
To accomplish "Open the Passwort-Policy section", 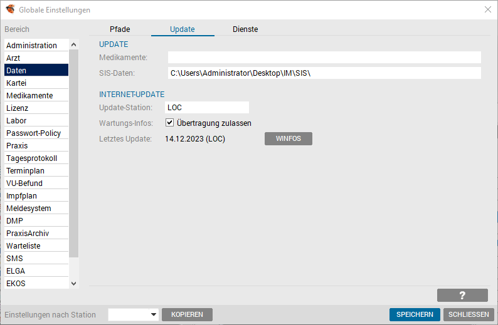I will point(36,133).
